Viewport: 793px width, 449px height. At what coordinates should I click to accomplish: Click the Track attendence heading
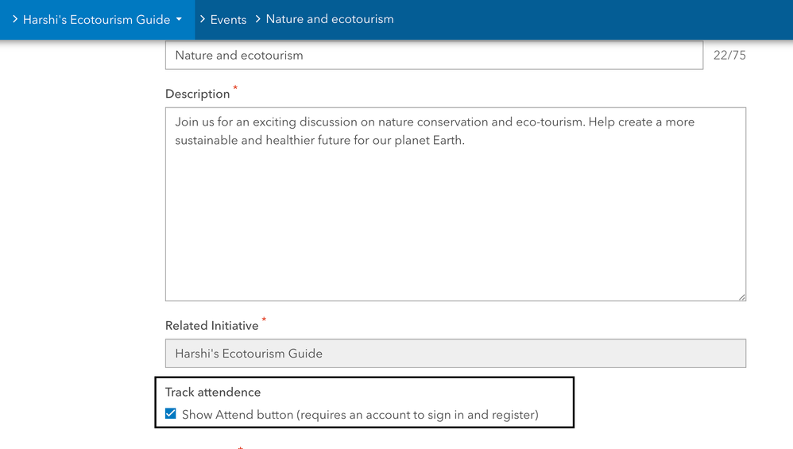[x=213, y=392]
